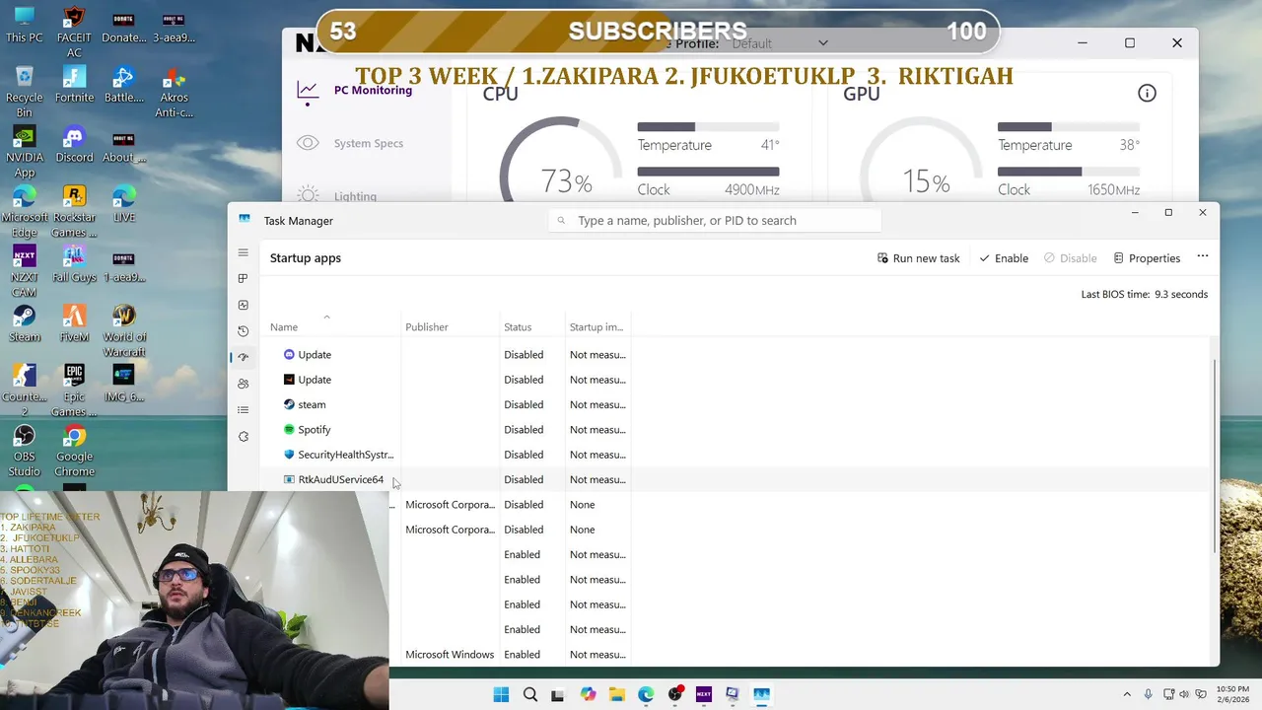
Task: Open Lighting section in NZXT CAM
Action: pyautogui.click(x=355, y=196)
